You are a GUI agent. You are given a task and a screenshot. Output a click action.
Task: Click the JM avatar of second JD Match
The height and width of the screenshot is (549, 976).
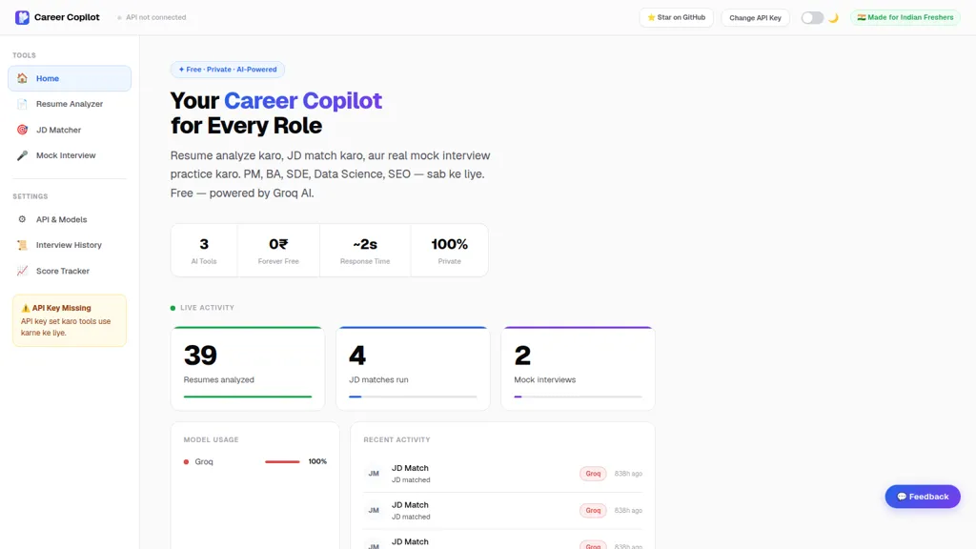coord(374,511)
